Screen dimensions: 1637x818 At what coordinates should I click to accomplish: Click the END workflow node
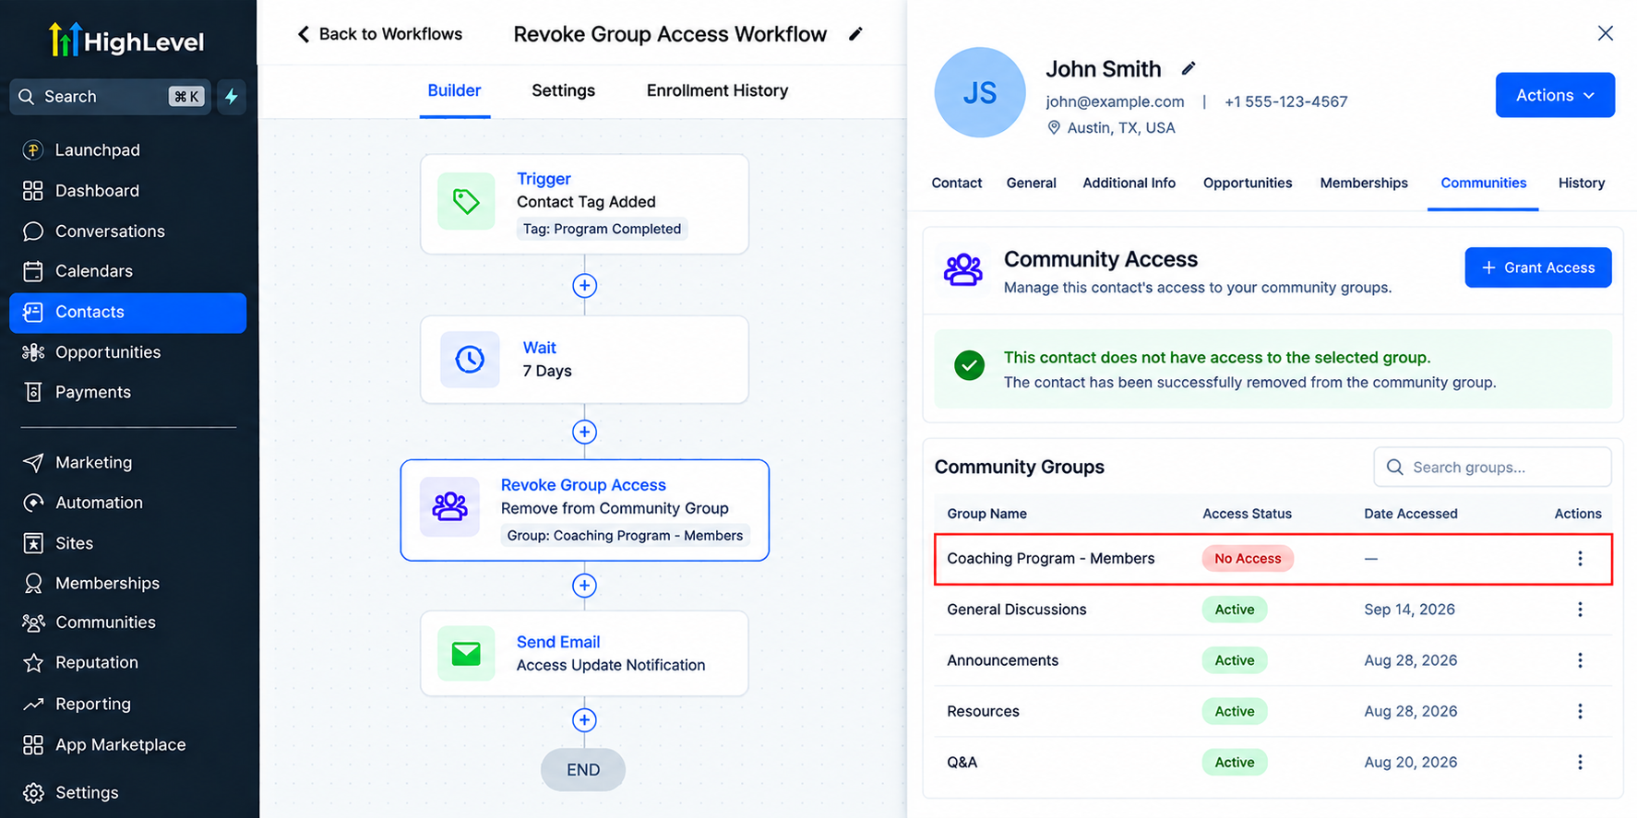[583, 770]
